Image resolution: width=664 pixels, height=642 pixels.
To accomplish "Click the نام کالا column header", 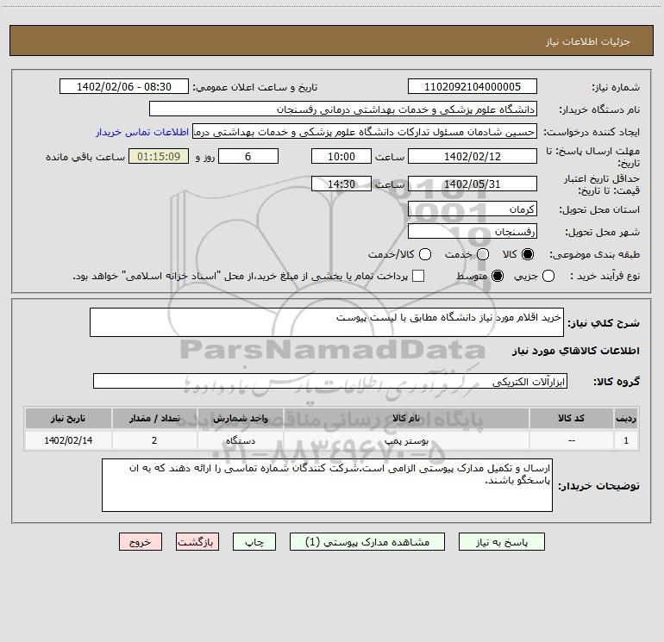I will point(406,418).
